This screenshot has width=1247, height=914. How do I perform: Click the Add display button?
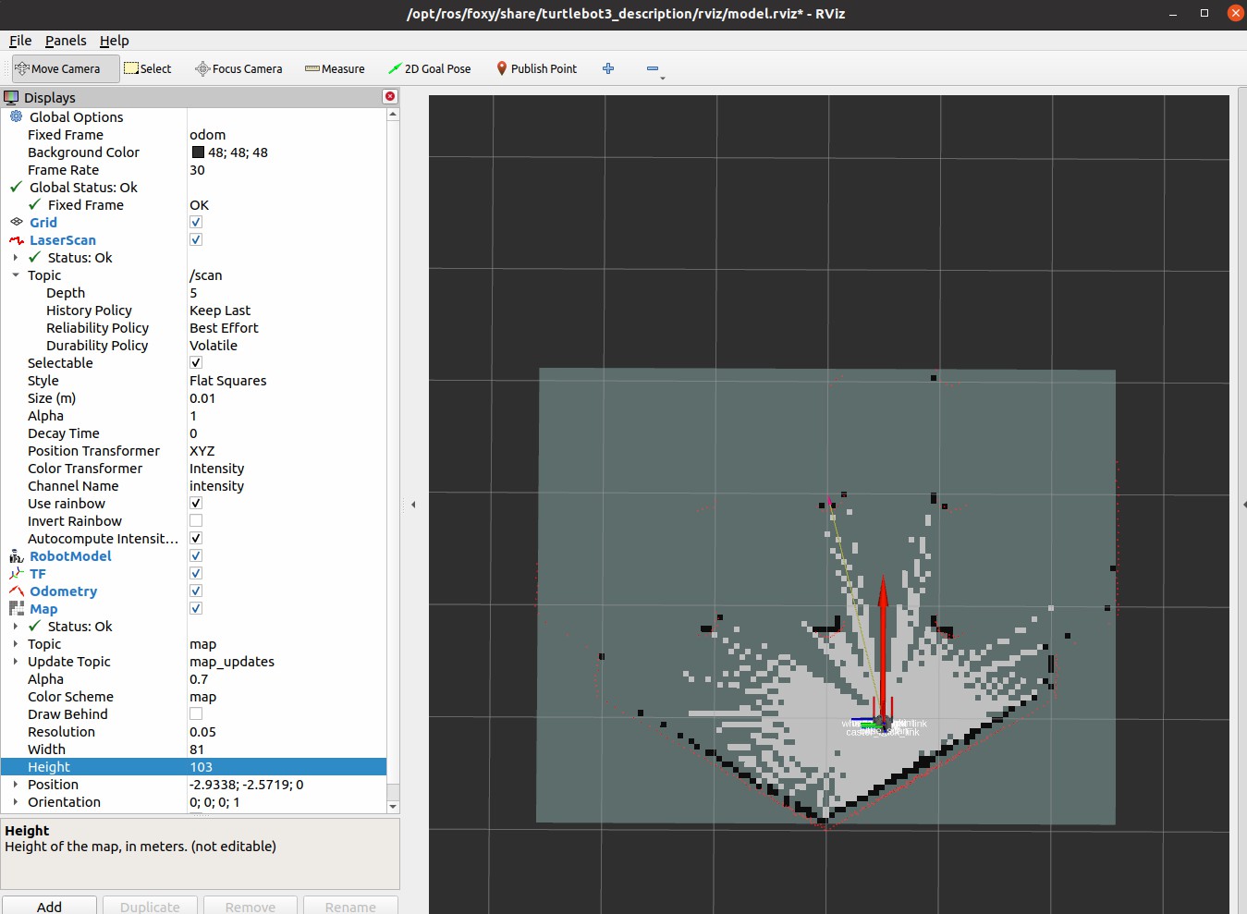(x=49, y=906)
